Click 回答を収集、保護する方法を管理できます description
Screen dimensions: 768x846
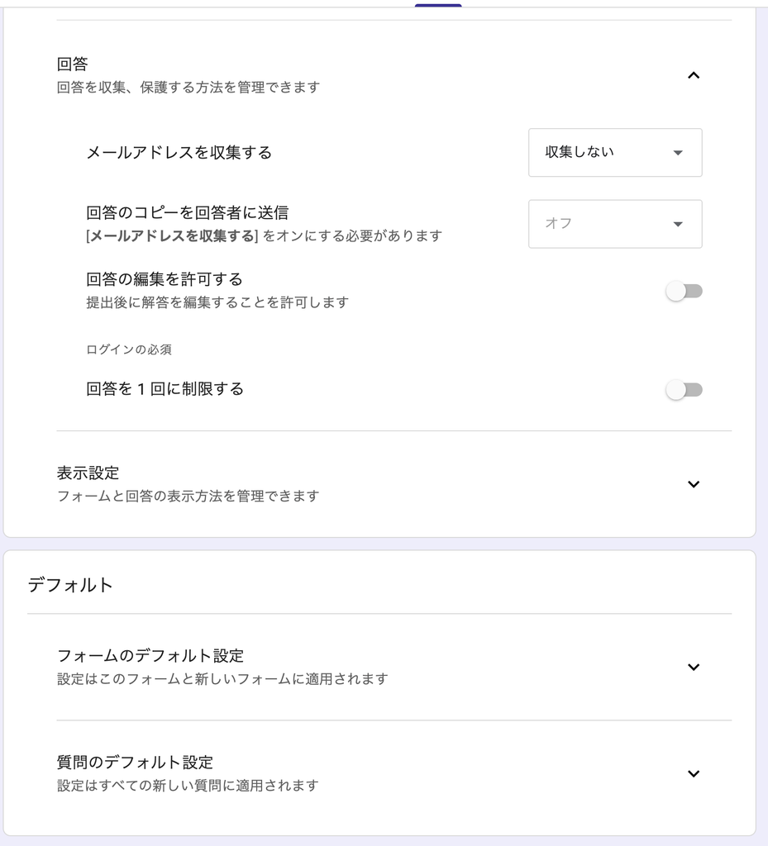188,88
